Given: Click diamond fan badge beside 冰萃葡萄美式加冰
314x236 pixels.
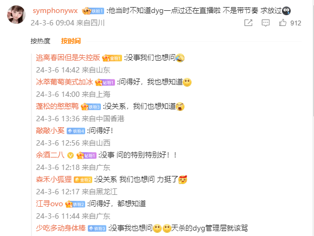Looking at the screenshot, I should click(x=105, y=82).
